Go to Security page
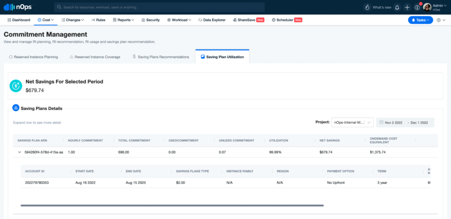The image size is (451, 219). (x=151, y=20)
